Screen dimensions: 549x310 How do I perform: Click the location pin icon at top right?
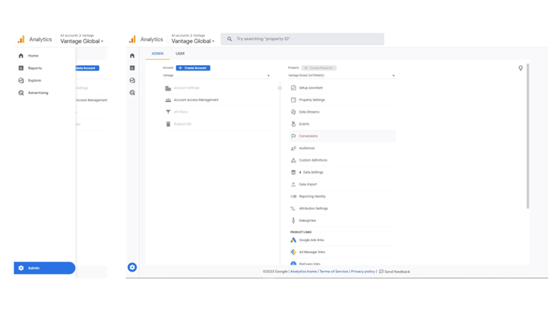[x=521, y=68]
